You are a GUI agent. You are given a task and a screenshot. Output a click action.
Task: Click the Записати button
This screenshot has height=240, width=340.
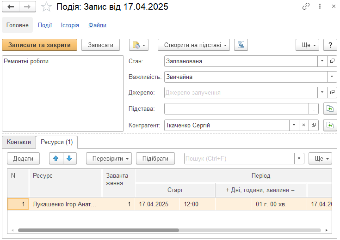tap(101, 45)
